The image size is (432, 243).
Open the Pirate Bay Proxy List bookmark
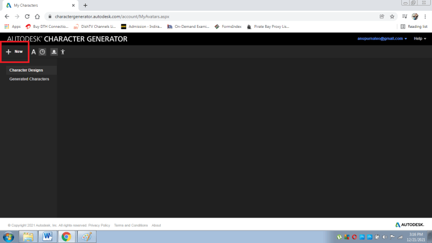(268, 27)
